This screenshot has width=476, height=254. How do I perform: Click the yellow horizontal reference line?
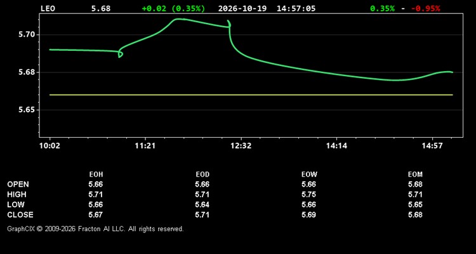(251, 95)
